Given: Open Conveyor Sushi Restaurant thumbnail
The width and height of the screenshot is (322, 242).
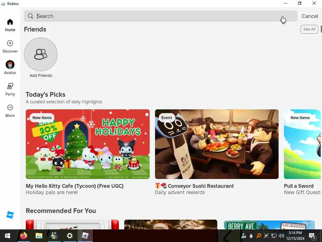Looking at the screenshot, I should point(217,144).
